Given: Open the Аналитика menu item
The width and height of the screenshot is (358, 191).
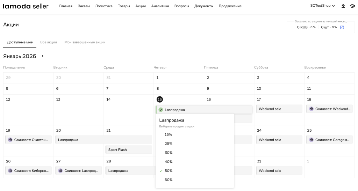Looking at the screenshot, I should [160, 6].
